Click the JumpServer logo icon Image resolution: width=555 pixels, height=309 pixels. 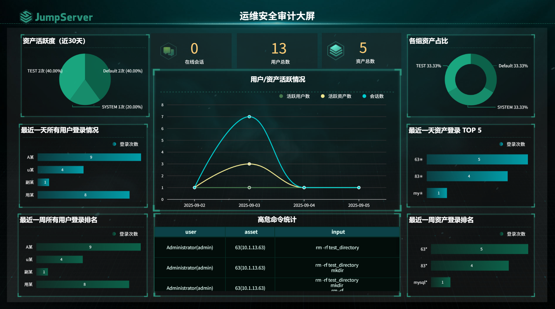pos(26,17)
